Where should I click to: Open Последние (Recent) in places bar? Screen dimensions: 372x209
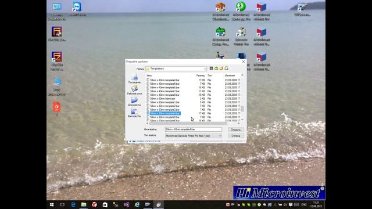tap(134, 79)
